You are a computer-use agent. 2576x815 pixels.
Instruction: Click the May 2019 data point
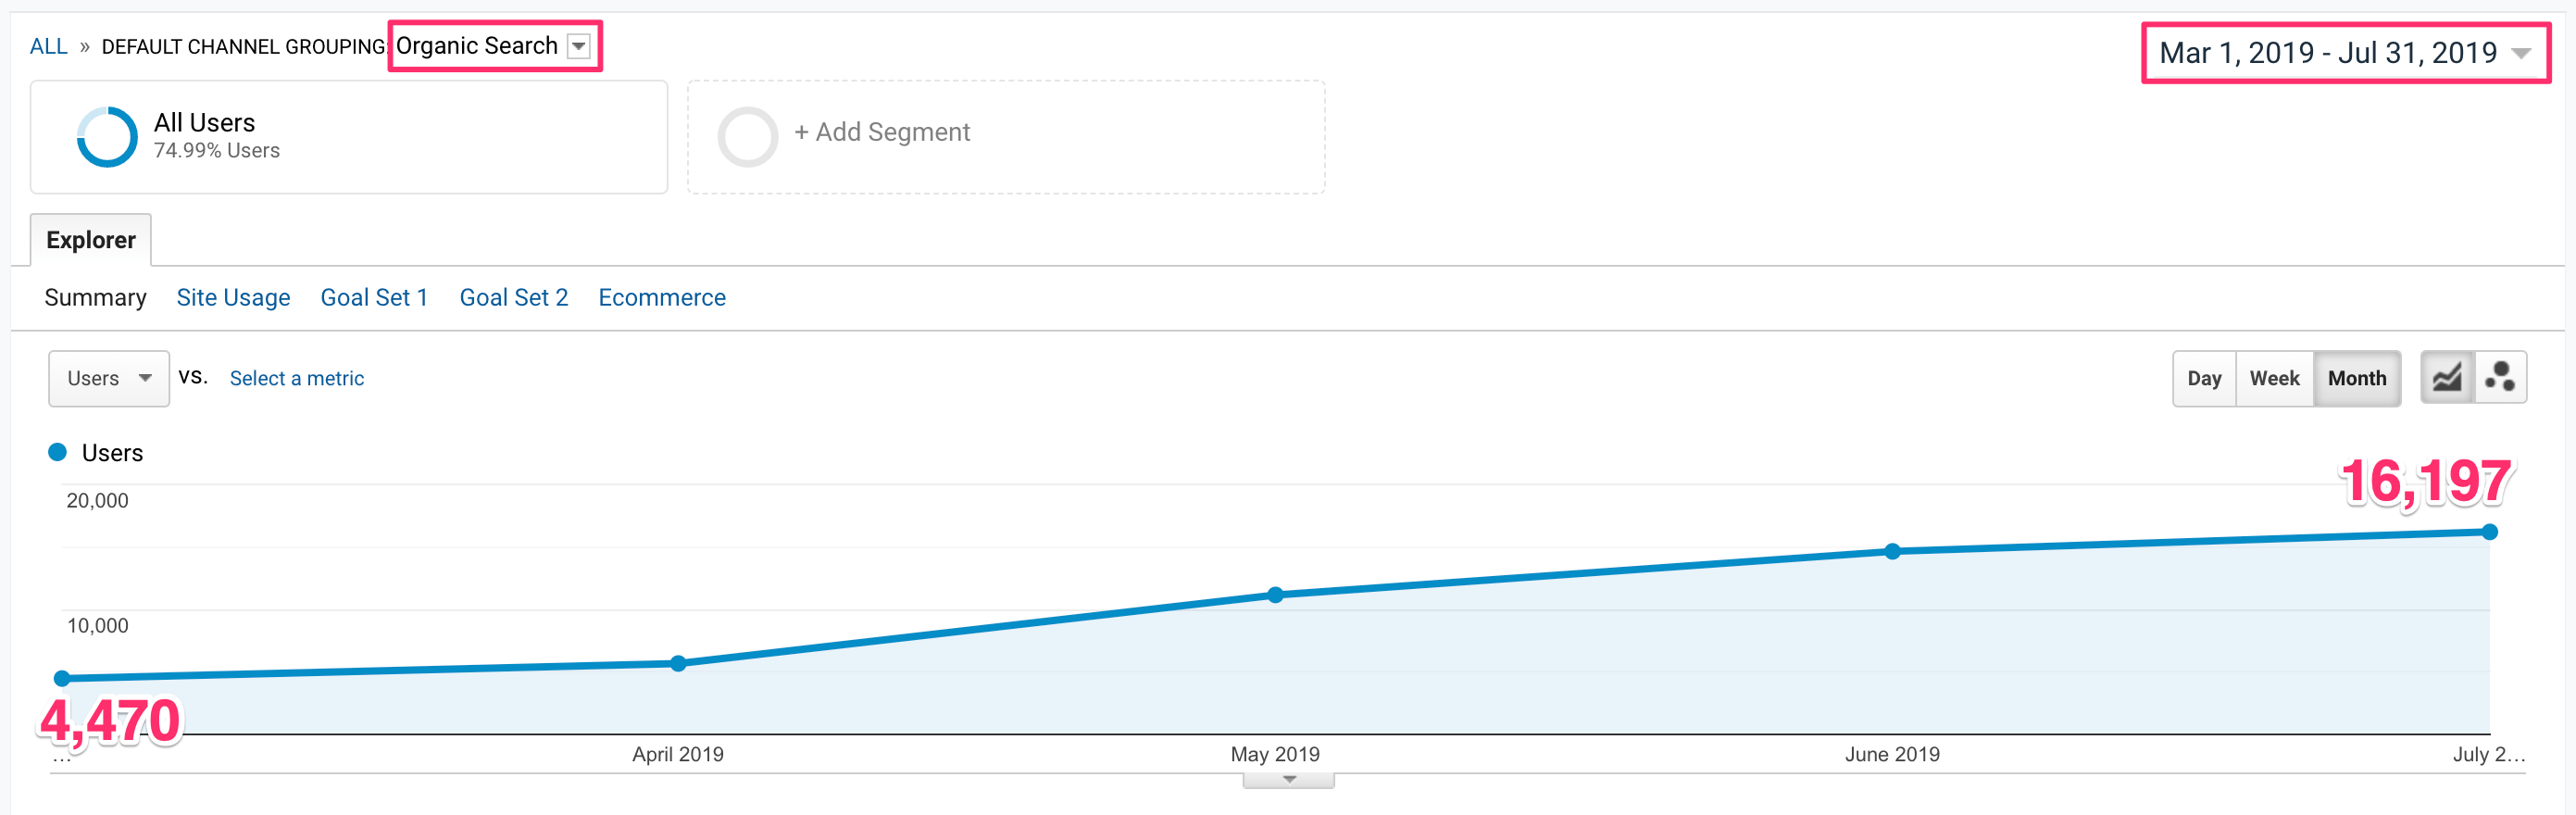1275,595
